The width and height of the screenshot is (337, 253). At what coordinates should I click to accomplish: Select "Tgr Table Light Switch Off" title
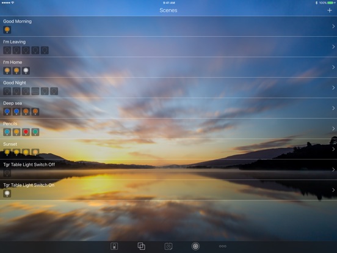click(29, 164)
